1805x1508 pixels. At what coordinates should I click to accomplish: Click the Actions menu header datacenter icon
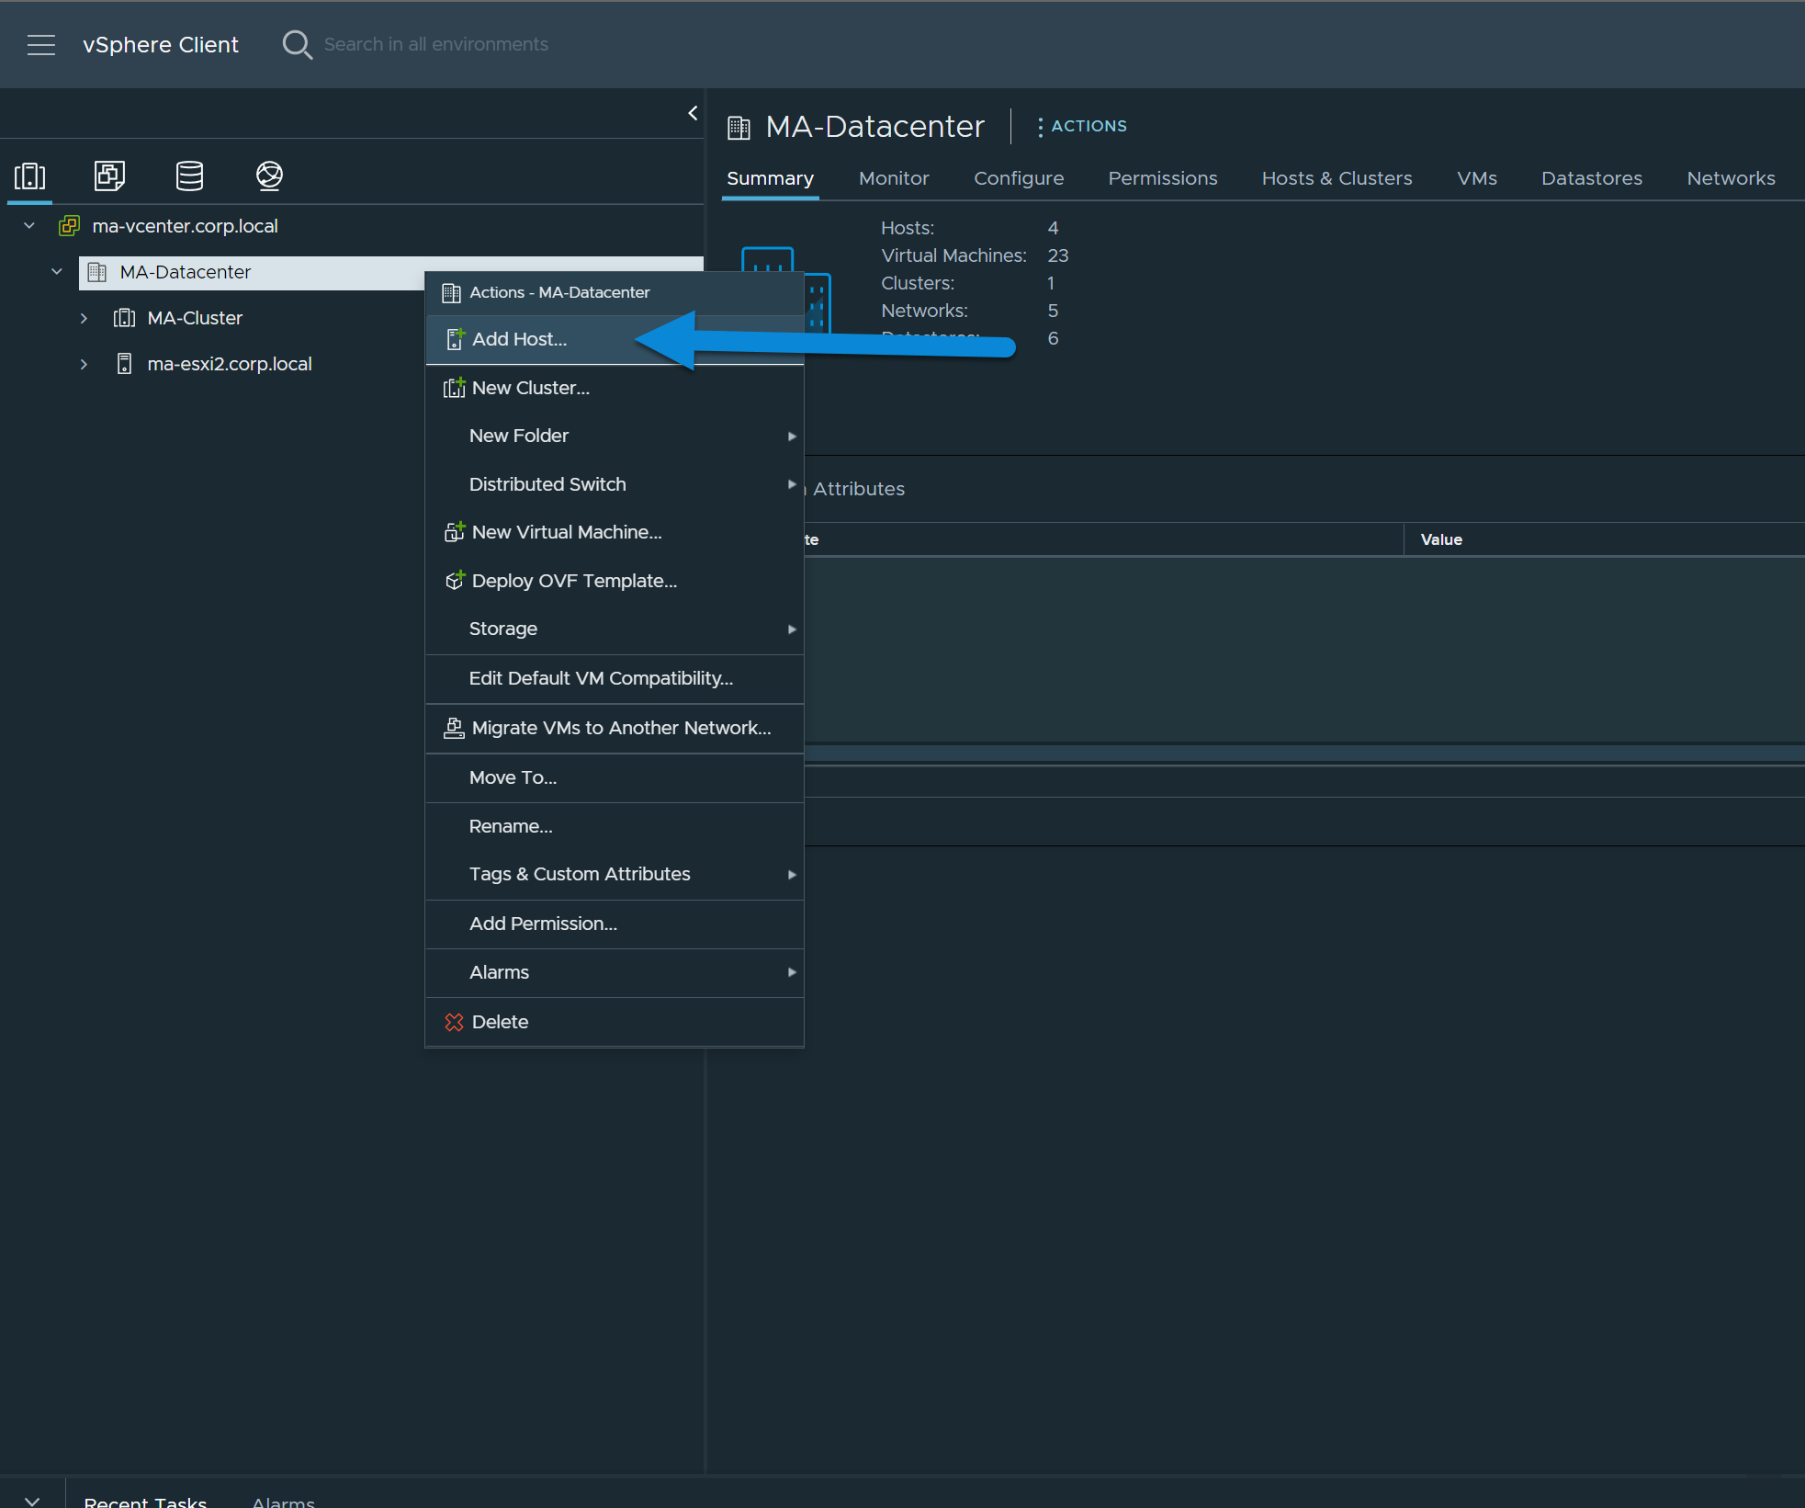tap(451, 292)
